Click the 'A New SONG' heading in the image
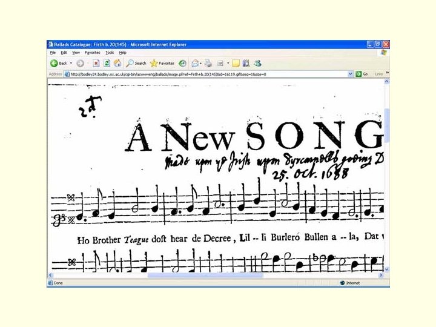The width and height of the screenshot is (436, 327). [254, 136]
